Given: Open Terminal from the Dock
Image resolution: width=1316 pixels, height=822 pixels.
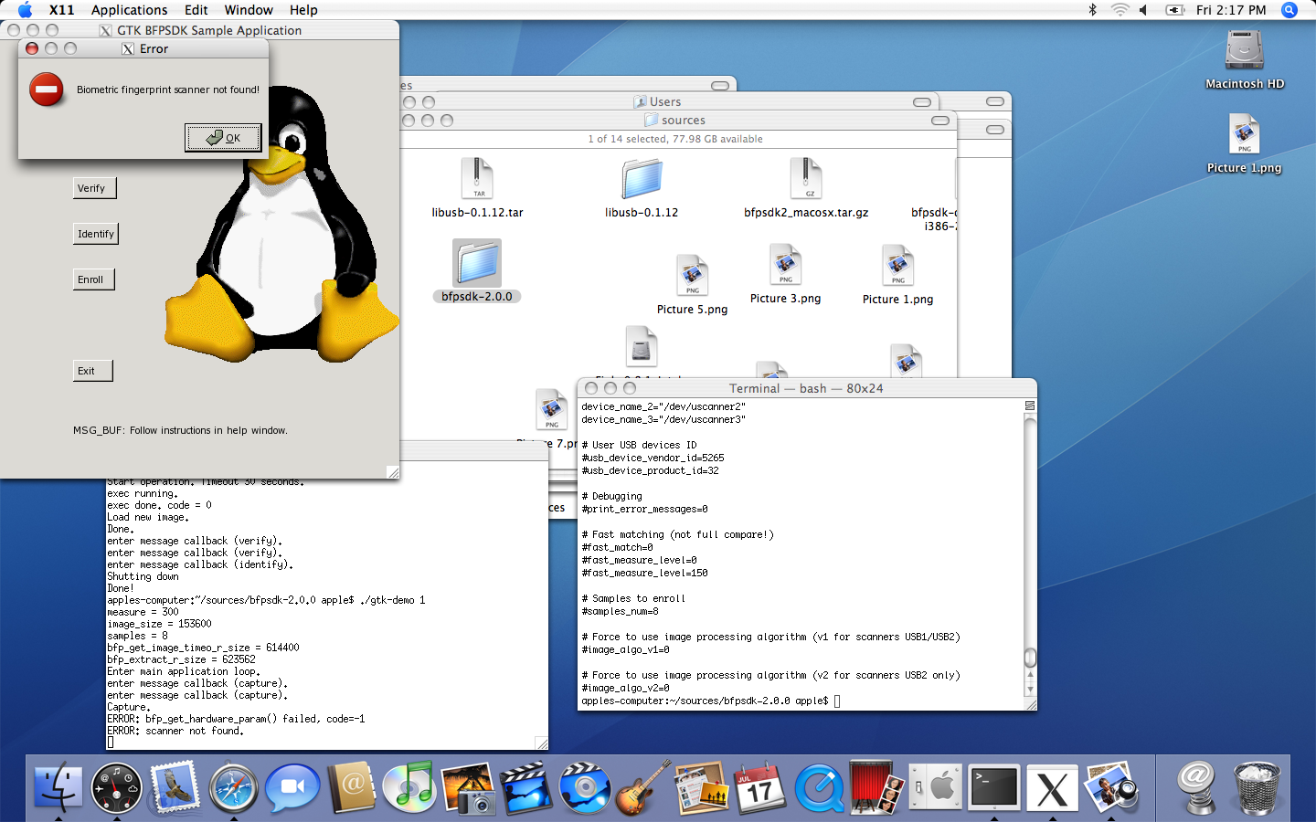Looking at the screenshot, I should coord(993,788).
